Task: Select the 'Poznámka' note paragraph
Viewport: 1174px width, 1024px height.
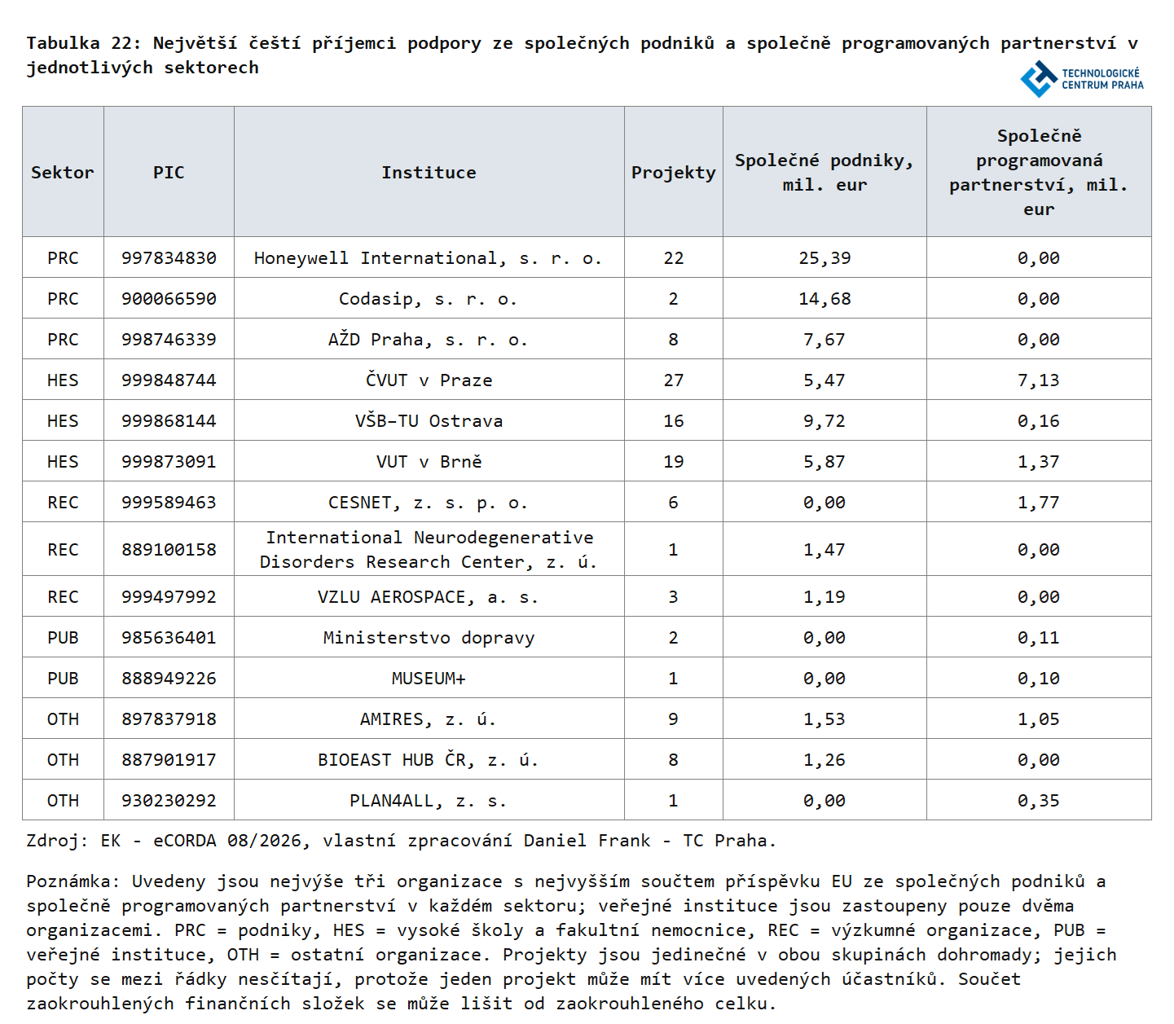Action: click(571, 943)
